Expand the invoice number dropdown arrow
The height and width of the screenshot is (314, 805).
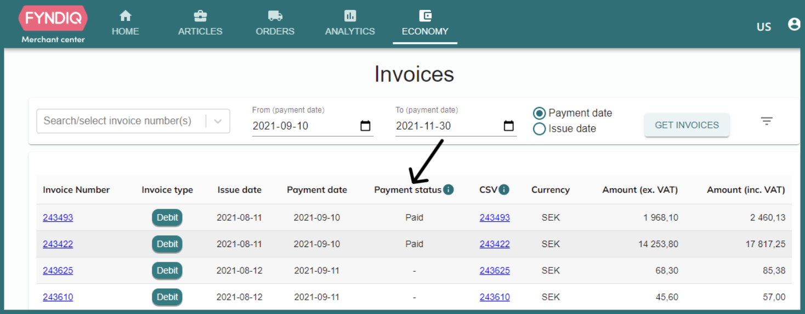(218, 121)
